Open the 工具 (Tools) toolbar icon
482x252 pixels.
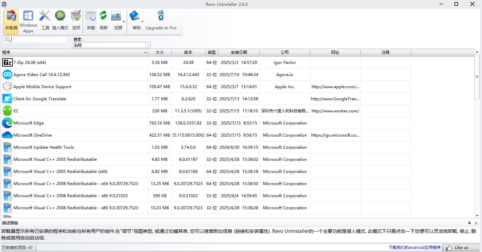click(45, 21)
